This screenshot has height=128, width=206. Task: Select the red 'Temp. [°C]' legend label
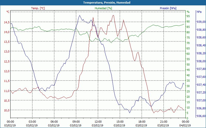click(x=38, y=8)
